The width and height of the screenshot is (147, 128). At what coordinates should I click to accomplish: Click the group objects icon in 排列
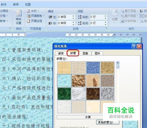click(141, 16)
